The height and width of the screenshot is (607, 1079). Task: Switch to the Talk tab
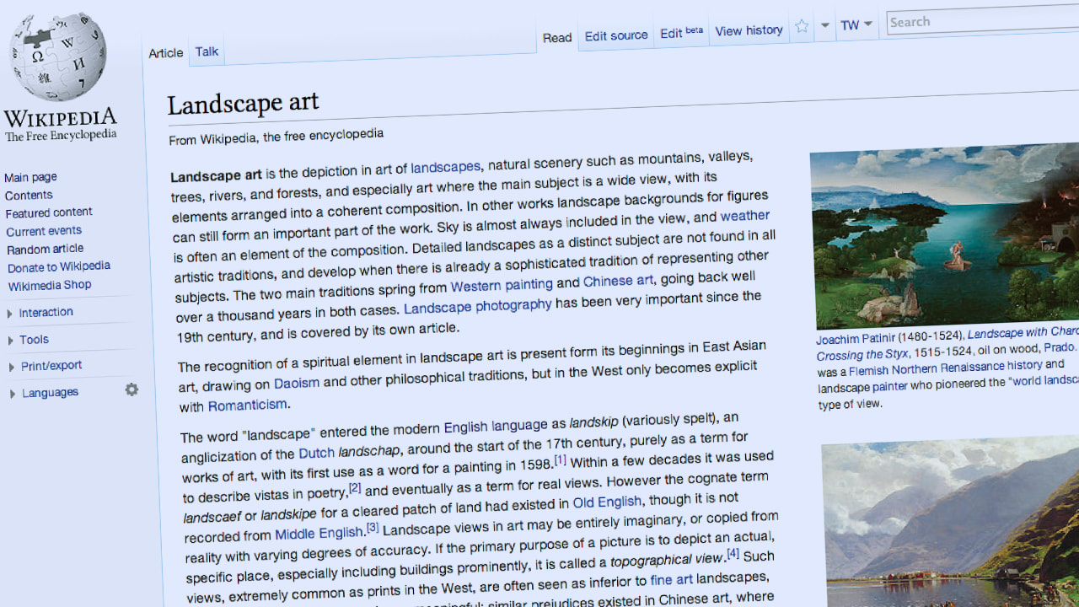coord(207,51)
